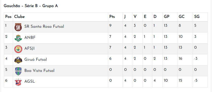Click the Pos column header
The width and height of the screenshot is (212, 92).
pyautogui.click(x=8, y=17)
